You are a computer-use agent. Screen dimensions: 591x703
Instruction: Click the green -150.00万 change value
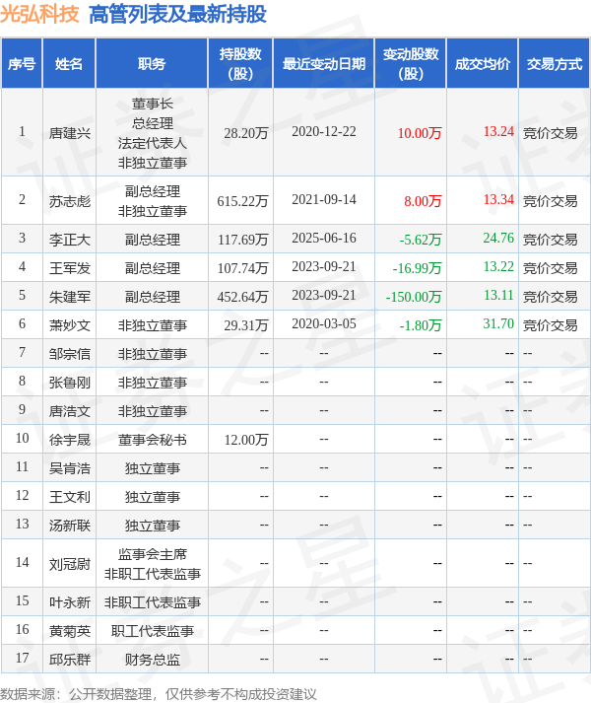(414, 297)
